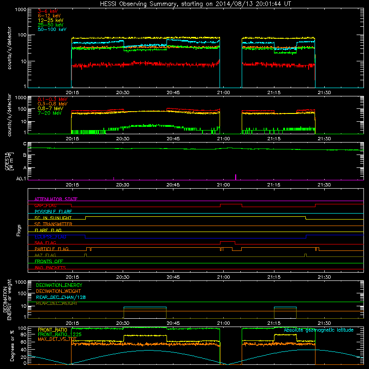This screenshot has height=369, width=369.
Task: Click the DECIMATION ENERGY or weight axis label
Action: coord(7,299)
